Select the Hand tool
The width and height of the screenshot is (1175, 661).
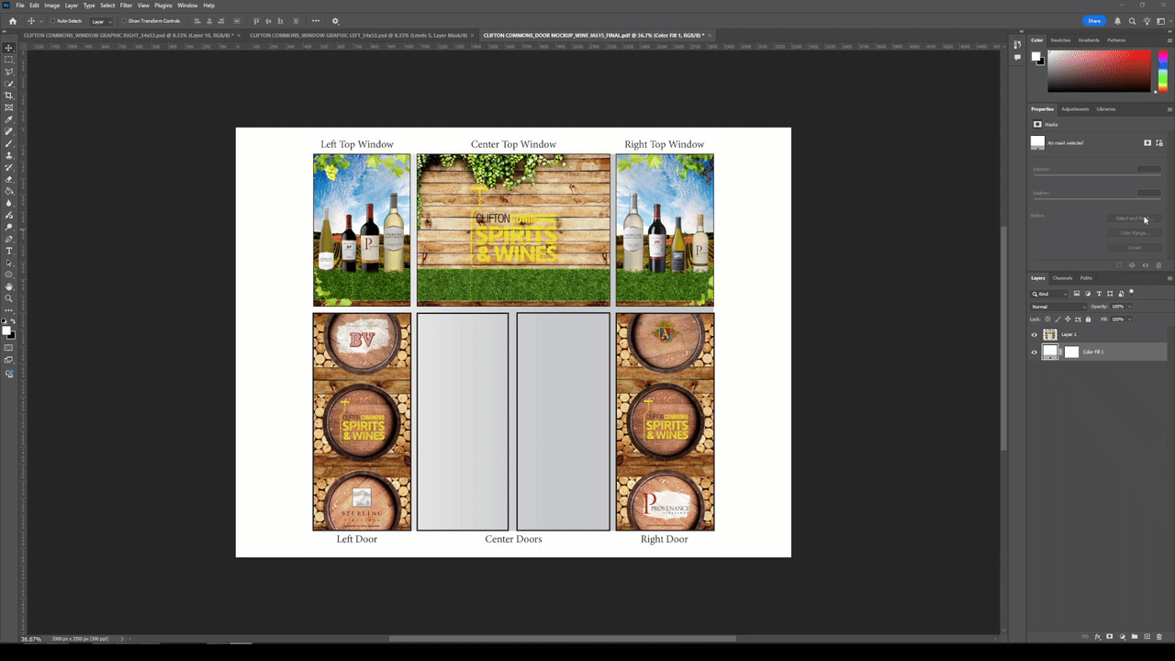9,286
